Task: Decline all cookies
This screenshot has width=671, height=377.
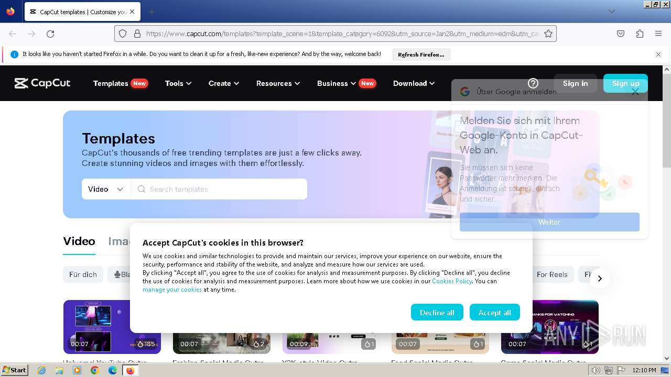Action: point(437,313)
